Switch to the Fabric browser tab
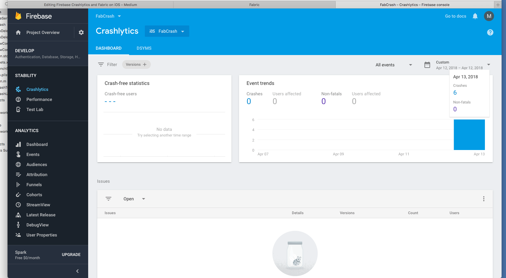The image size is (506, 278). [254, 5]
